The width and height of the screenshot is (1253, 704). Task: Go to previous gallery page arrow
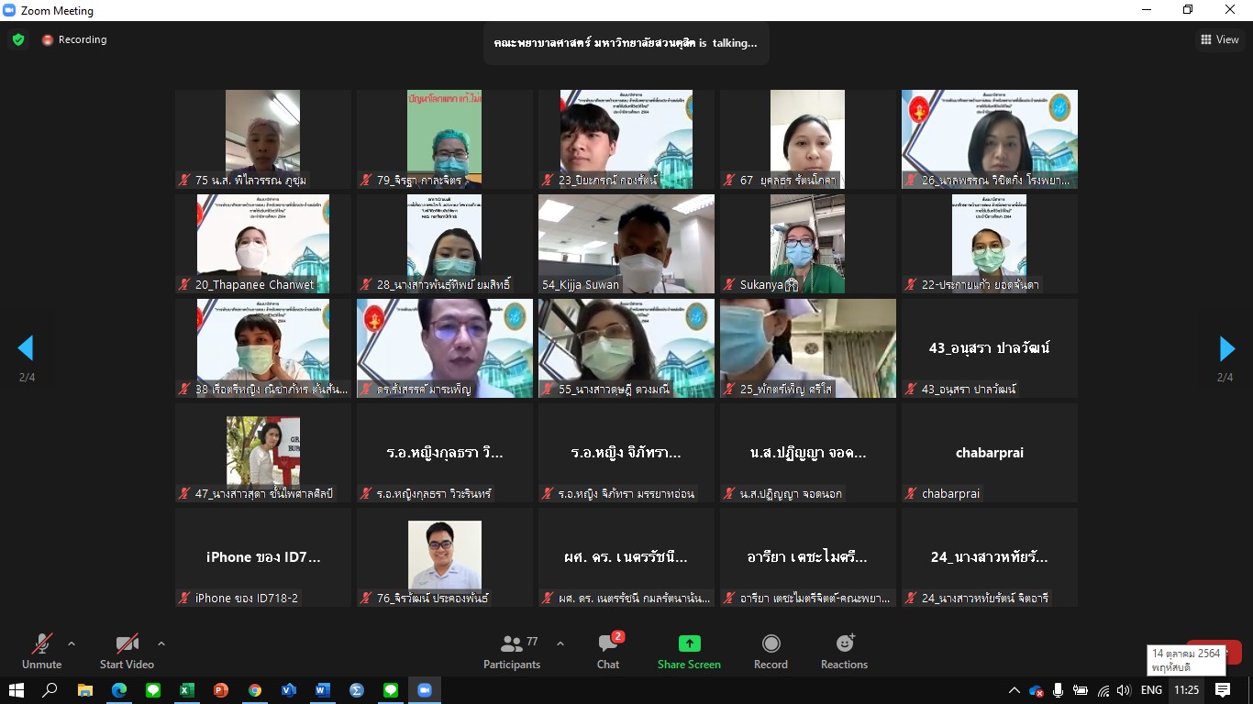26,348
